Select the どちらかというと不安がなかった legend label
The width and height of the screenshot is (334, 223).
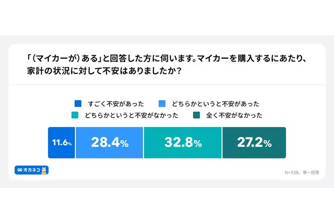pos(131,115)
